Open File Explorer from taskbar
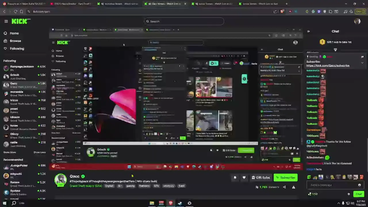 152,203
